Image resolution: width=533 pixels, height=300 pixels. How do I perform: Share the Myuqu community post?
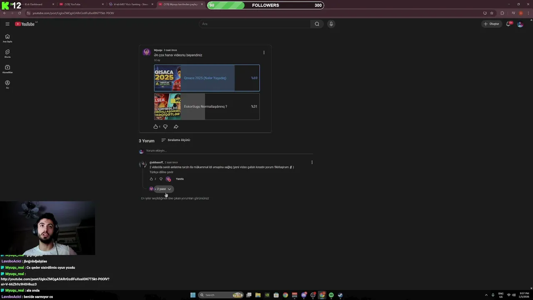(176, 127)
